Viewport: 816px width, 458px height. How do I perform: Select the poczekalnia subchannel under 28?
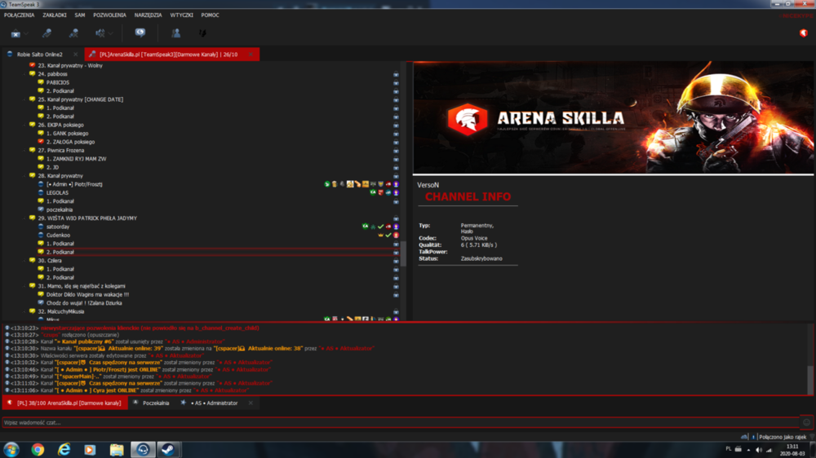click(x=60, y=209)
